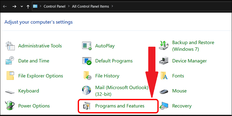Screen dimensions: 232x116
Task: Open the Device Manager icon
Action: 164,61
